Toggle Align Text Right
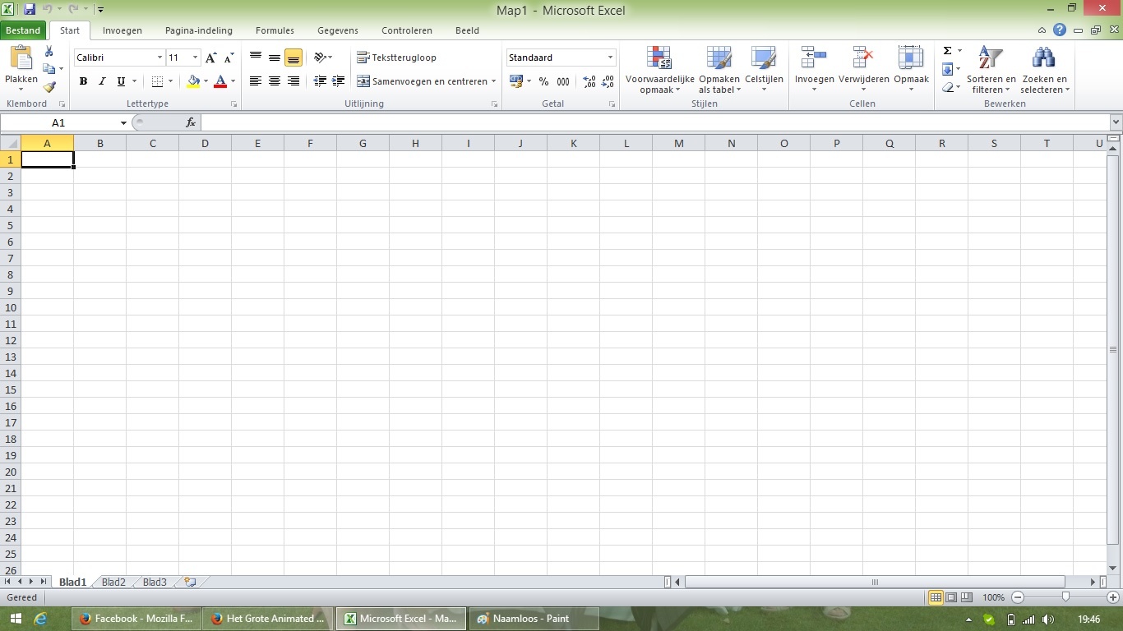 tap(293, 81)
